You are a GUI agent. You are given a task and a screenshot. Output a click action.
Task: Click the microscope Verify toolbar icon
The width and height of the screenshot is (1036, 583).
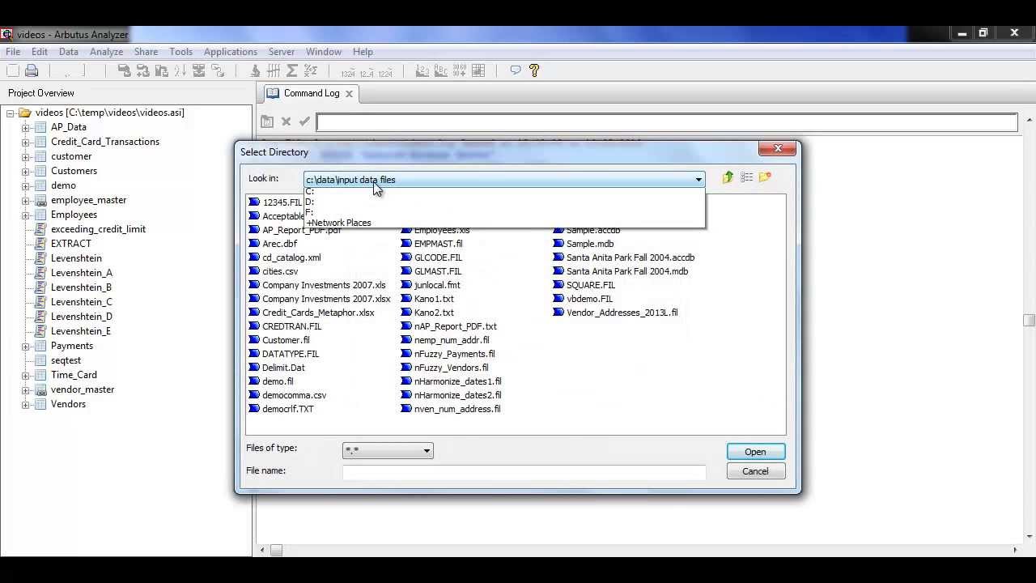[x=255, y=70]
